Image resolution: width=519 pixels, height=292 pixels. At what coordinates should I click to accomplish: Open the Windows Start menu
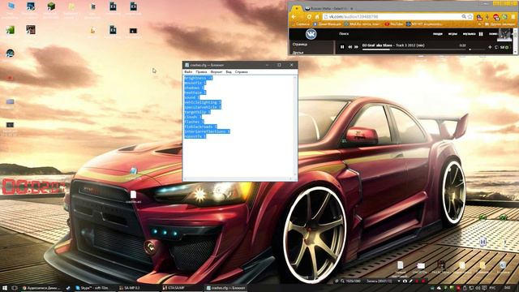click(5, 288)
